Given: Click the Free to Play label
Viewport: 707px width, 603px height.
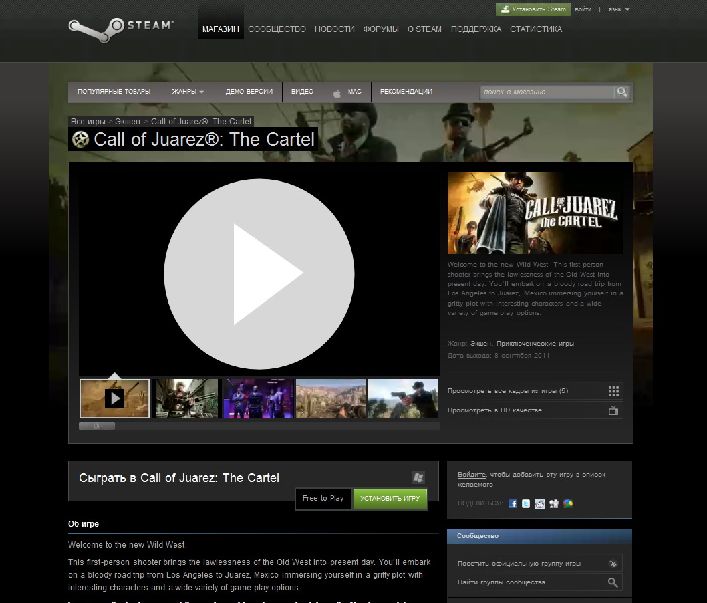Looking at the screenshot, I should click(323, 498).
